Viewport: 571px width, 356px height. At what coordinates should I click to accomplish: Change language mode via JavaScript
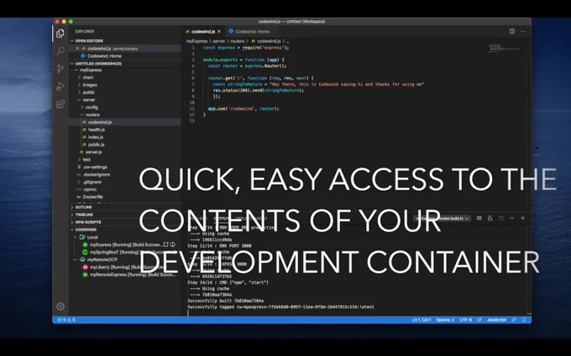coord(496,320)
